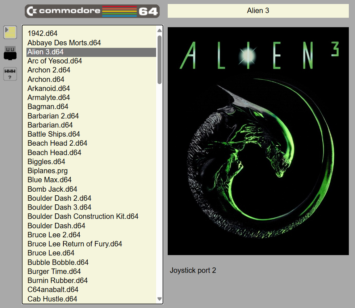Choose Bubble Bobble.d64
Viewport: 355px width, 308px height.
tap(91, 262)
